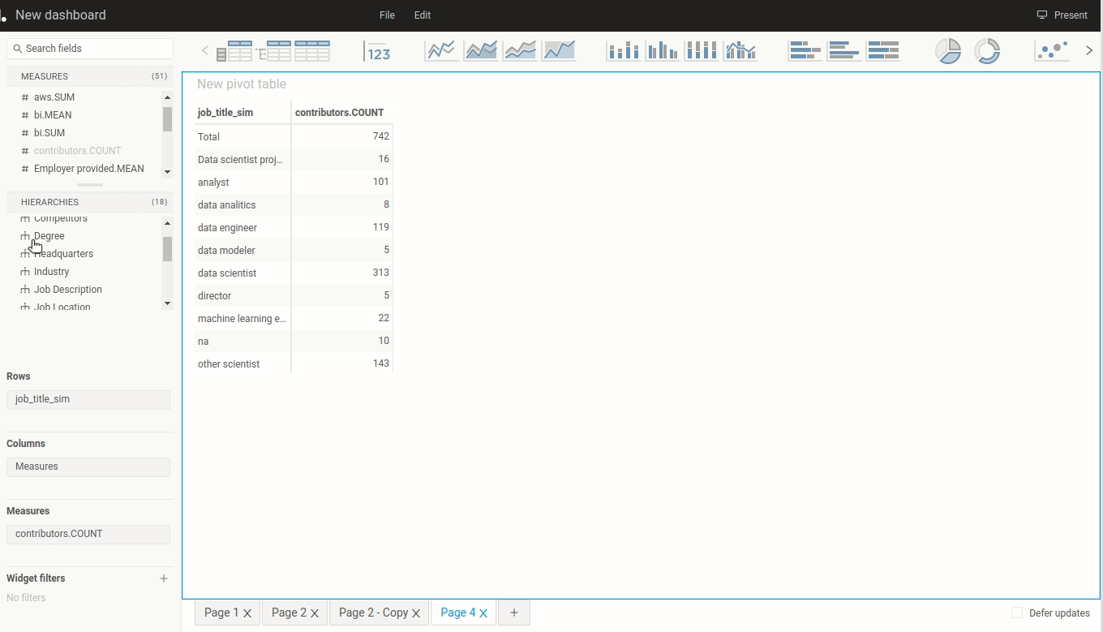Choose the donut chart widget
The width and height of the screenshot is (1103, 632).
[987, 51]
